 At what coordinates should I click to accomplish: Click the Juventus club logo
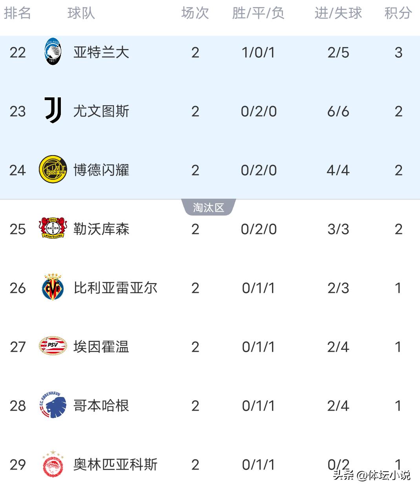tap(53, 111)
